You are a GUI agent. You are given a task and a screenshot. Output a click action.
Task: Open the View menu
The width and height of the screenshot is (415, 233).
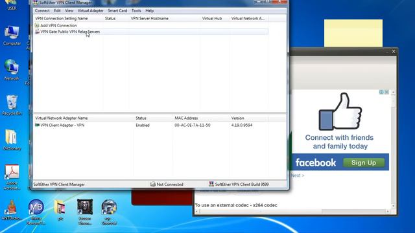coord(69,10)
